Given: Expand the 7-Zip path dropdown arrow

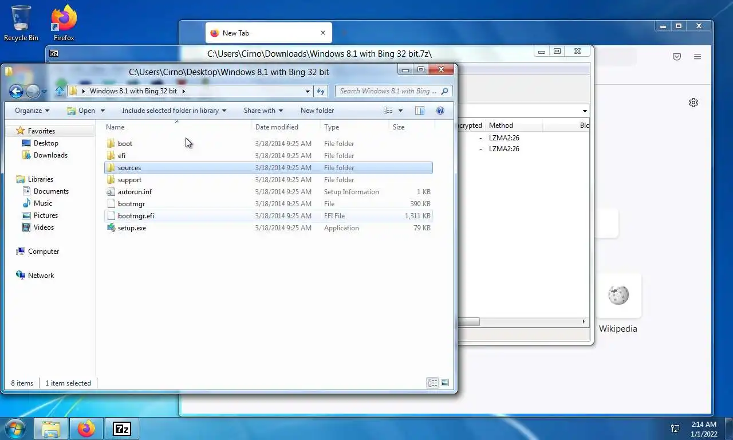Looking at the screenshot, I should [x=585, y=111].
